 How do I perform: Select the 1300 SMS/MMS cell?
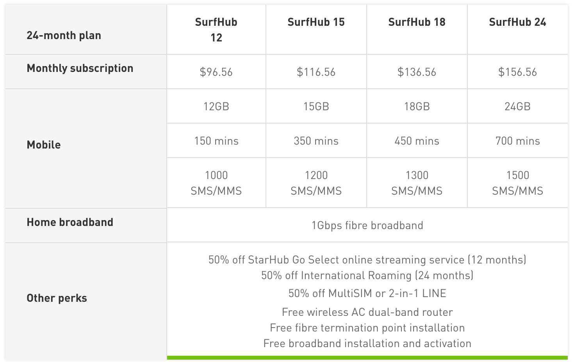(x=417, y=183)
